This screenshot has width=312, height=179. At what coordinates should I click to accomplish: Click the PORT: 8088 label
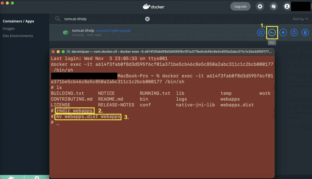click(x=94, y=35)
